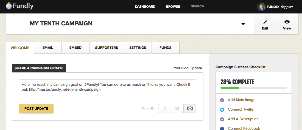Switch to the Email tab
This screenshot has height=130, width=302.
pos(48,48)
